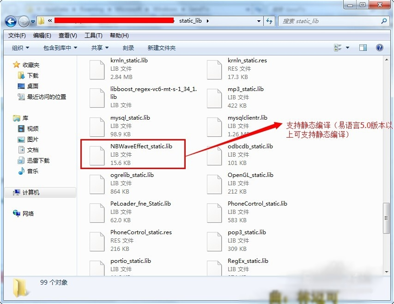Click the folder icon in address bar
The height and width of the screenshot is (304, 394).
click(x=41, y=21)
